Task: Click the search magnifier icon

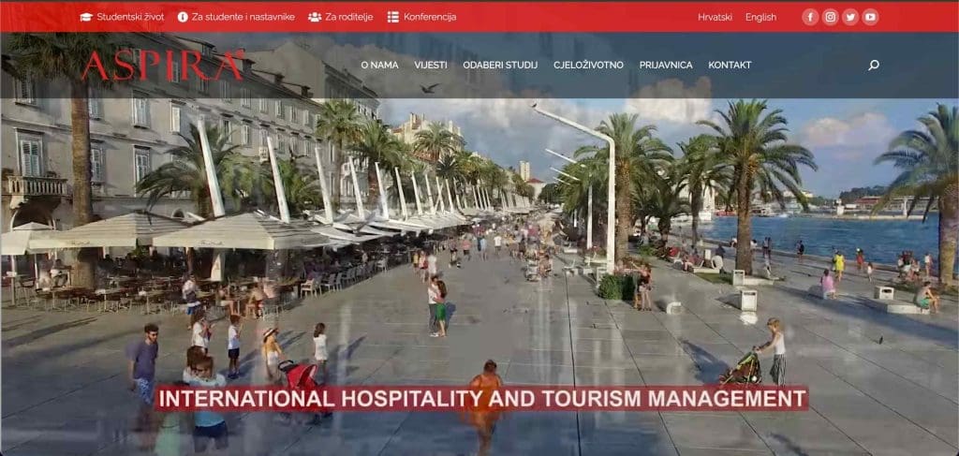Action: click(x=874, y=65)
